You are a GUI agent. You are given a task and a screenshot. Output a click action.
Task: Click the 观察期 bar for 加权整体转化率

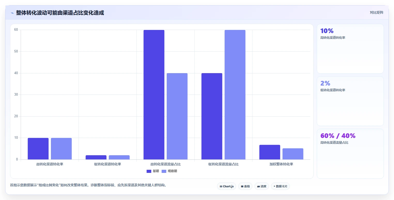(293, 154)
